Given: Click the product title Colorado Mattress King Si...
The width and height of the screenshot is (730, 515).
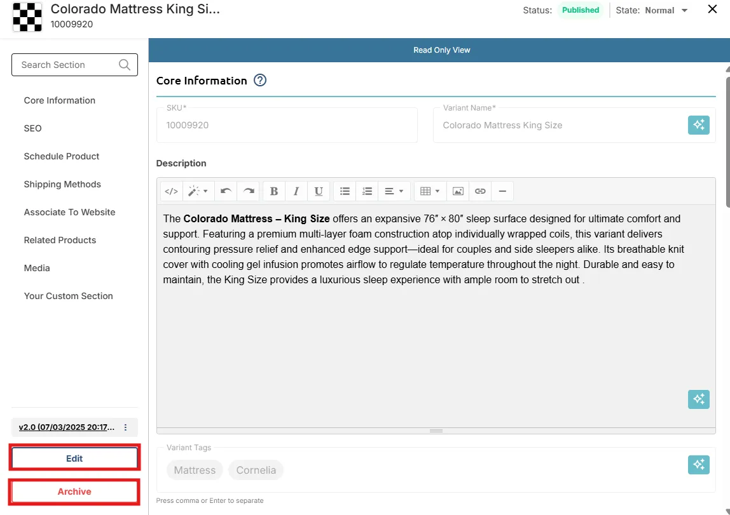Looking at the screenshot, I should point(135,9).
